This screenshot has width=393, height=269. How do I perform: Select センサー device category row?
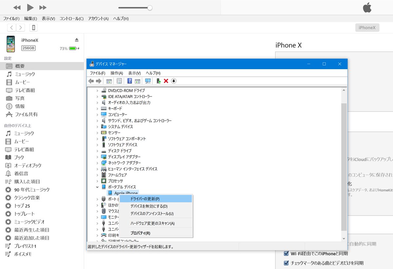point(111,133)
